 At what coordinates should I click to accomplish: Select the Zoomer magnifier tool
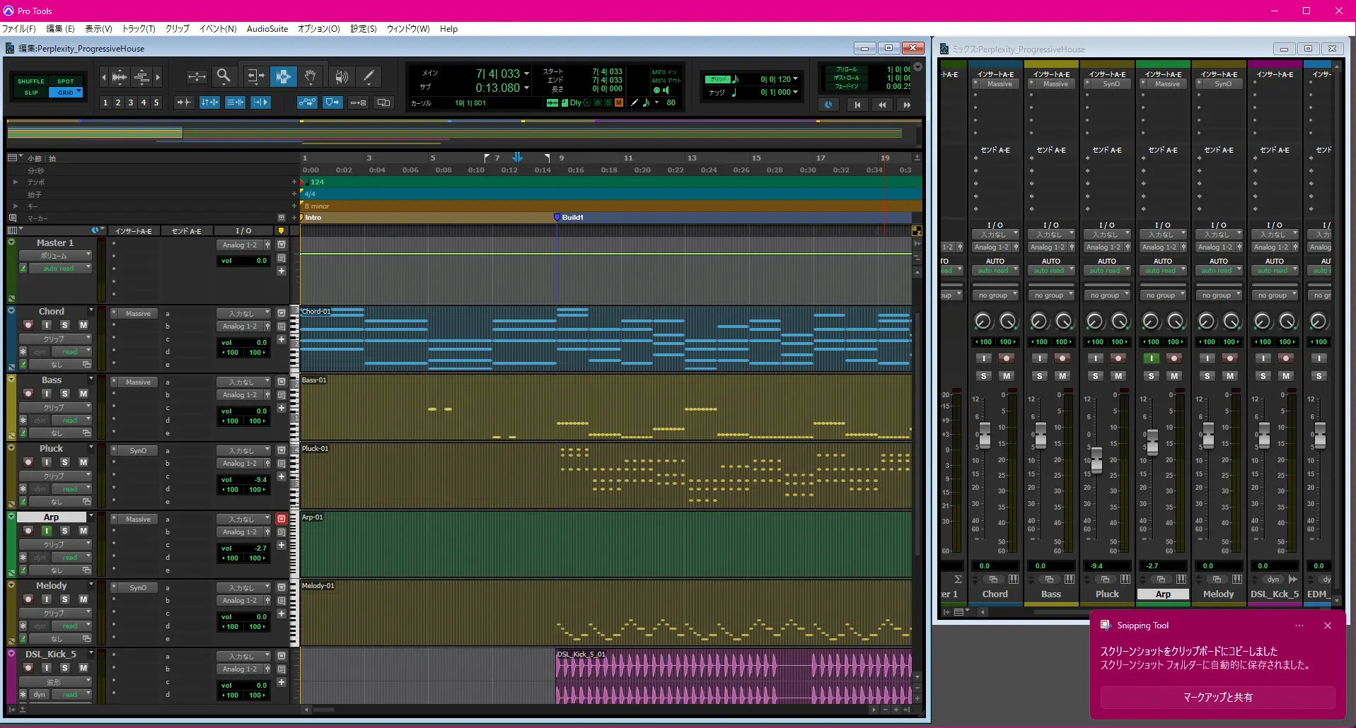(x=224, y=76)
